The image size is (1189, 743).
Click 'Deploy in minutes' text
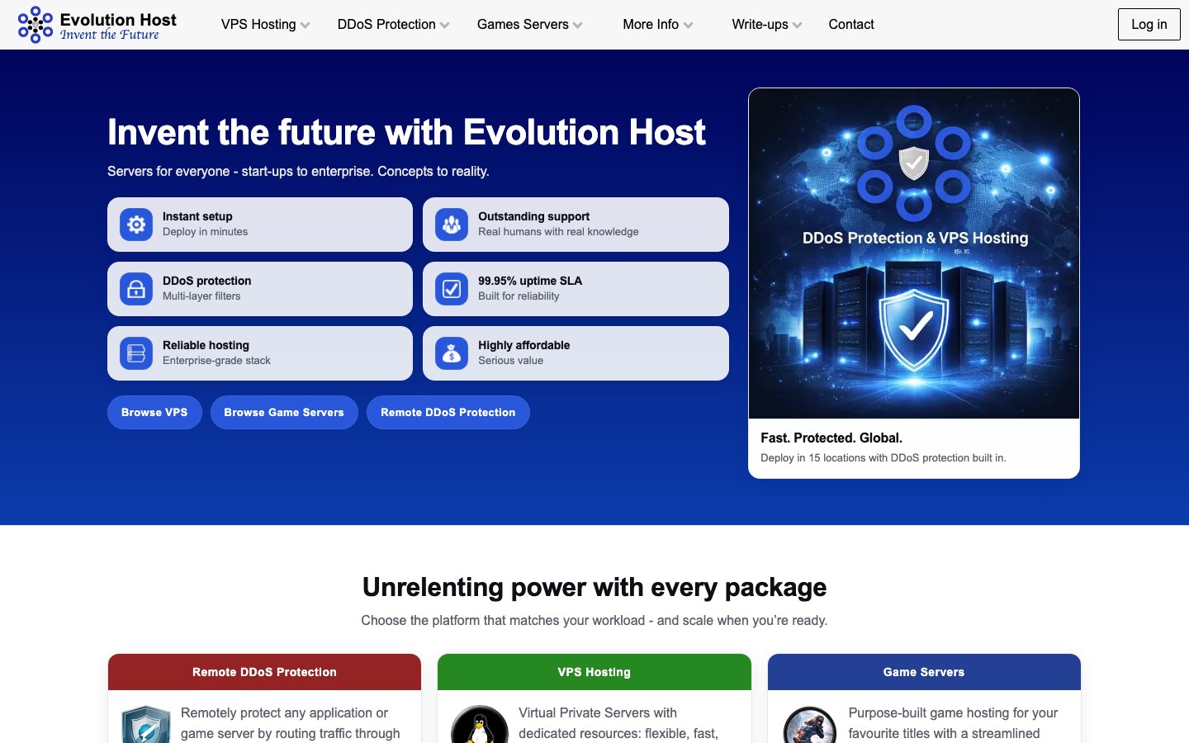coord(205,232)
